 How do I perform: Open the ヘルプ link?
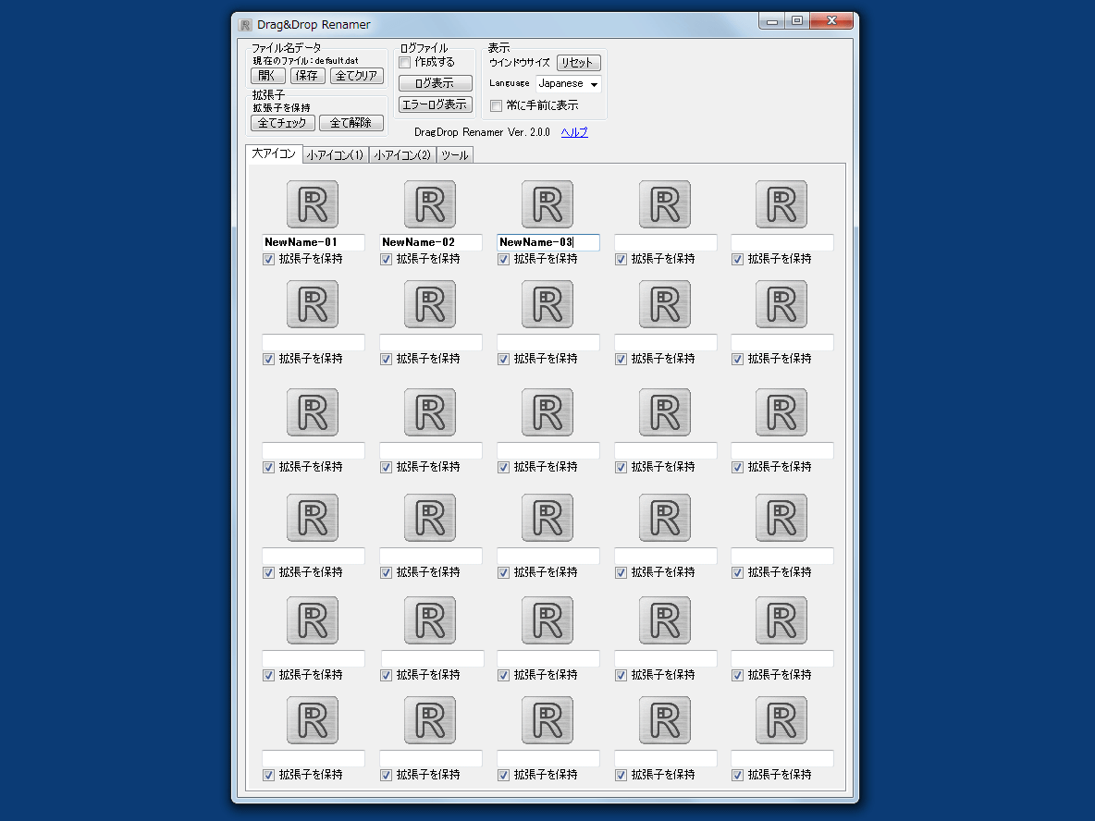[x=574, y=132]
